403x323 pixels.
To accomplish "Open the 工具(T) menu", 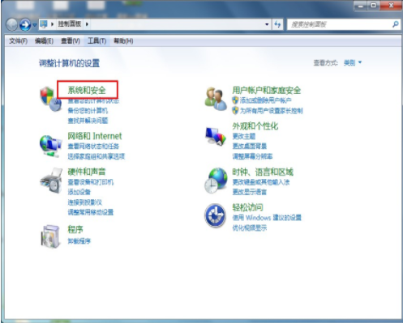I will (96, 41).
